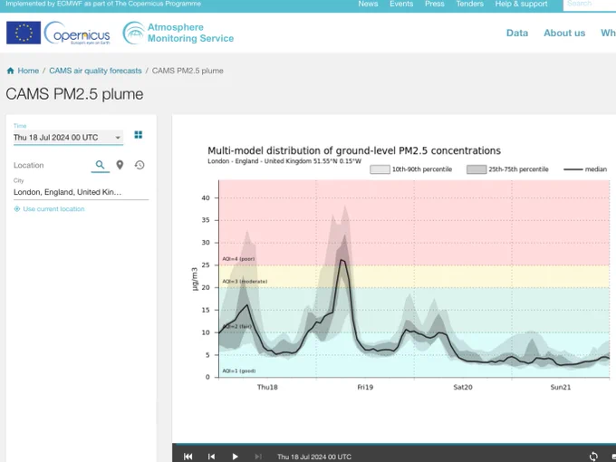Open the News menu item
The height and width of the screenshot is (462, 616).
click(x=368, y=4)
